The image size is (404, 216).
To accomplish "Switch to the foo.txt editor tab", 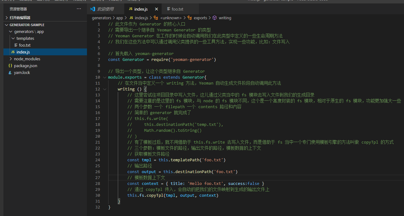I will pos(177,9).
